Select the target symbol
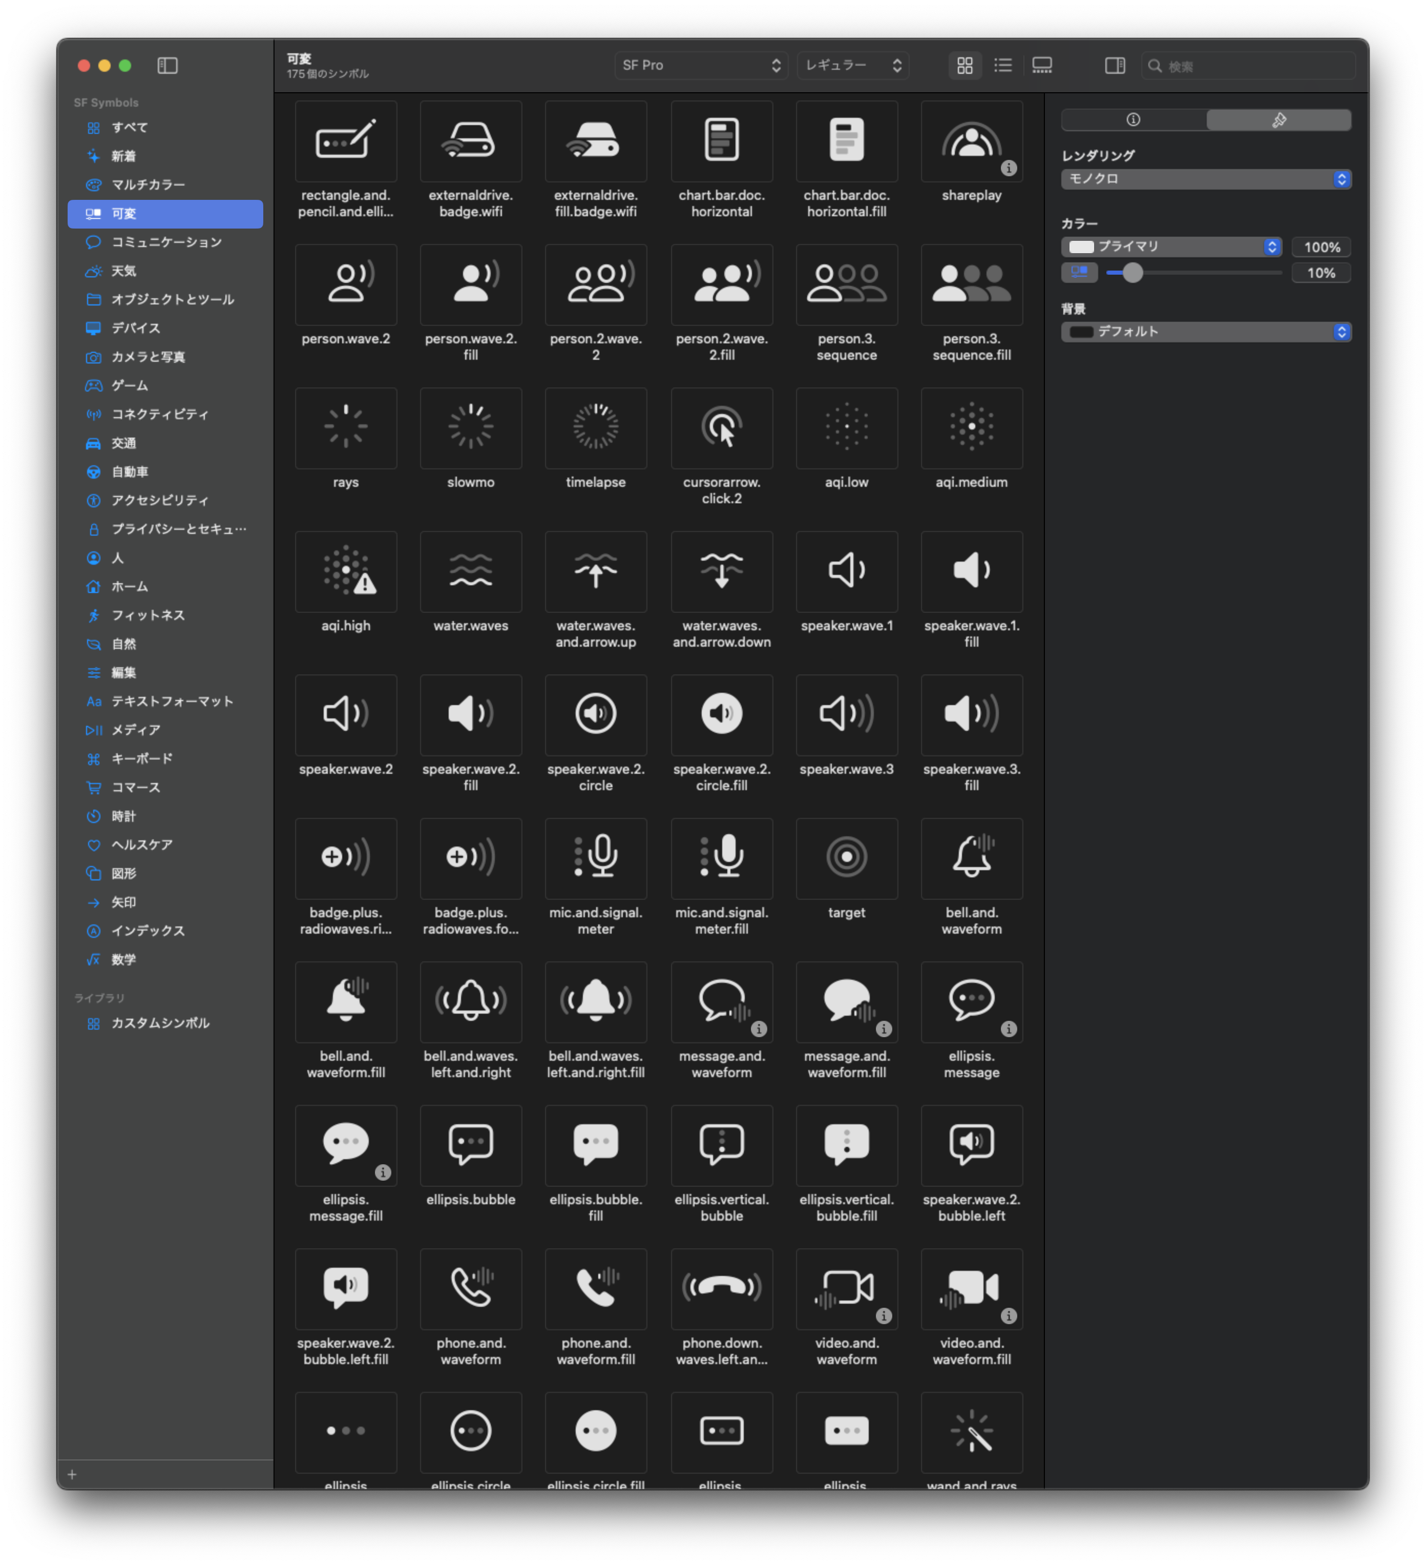Screen dimensions: 1426x1565 (x=846, y=858)
